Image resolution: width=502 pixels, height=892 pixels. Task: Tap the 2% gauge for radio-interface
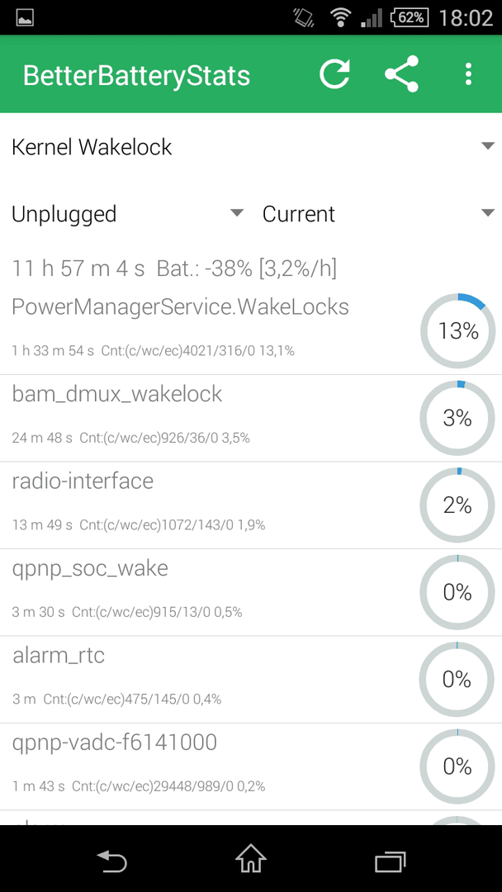pyautogui.click(x=457, y=505)
